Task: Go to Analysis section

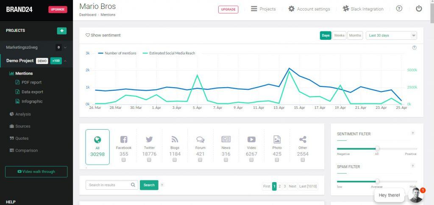Action: (20, 114)
